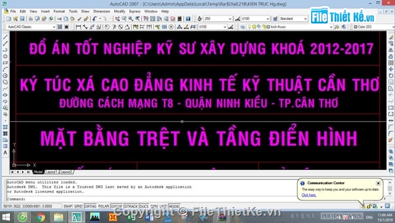This screenshot has width=395, height=223.
Task: Click the Help question mark icon
Action: tap(188, 19)
